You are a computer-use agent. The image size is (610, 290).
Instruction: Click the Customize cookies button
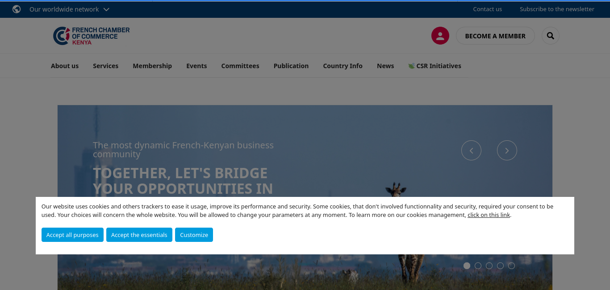[x=194, y=235]
